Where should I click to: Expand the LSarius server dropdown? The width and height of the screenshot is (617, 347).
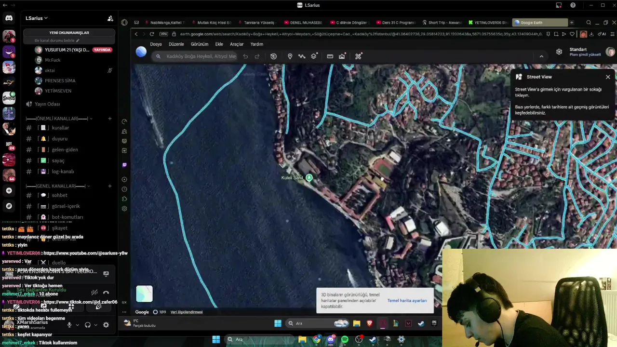(x=37, y=18)
